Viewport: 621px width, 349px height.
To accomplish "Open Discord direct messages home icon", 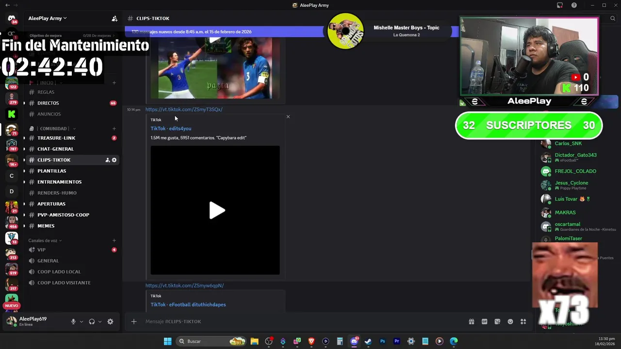I will click(x=12, y=18).
